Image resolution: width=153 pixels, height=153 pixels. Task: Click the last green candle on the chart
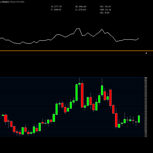click(139, 119)
